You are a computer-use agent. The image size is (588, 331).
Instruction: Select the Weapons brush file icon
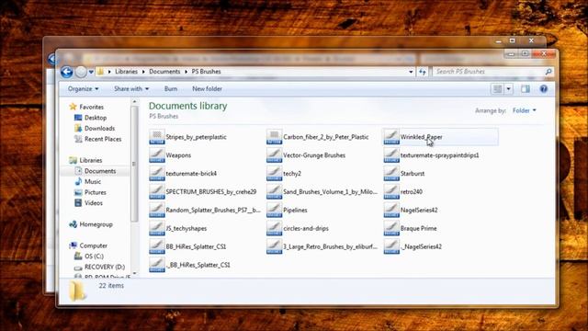coord(157,155)
